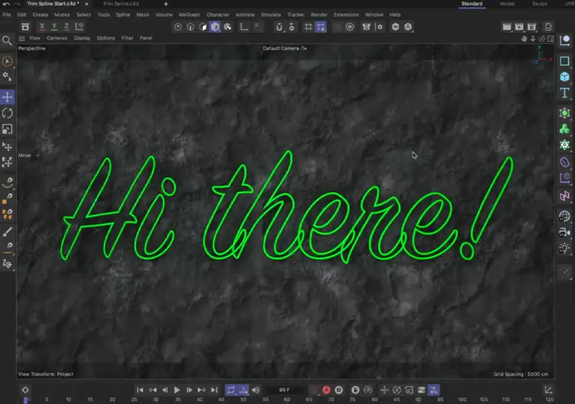This screenshot has height=404, width=575.
Task: Toggle timeline loop playback mode
Action: (x=231, y=390)
